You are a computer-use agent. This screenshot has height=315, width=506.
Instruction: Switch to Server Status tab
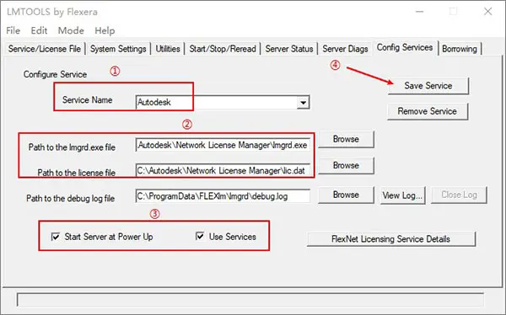coord(289,49)
